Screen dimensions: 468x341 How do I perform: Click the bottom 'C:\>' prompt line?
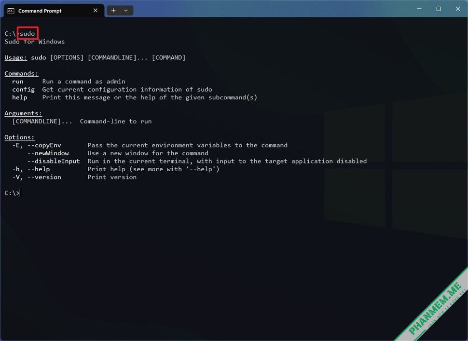(x=12, y=193)
